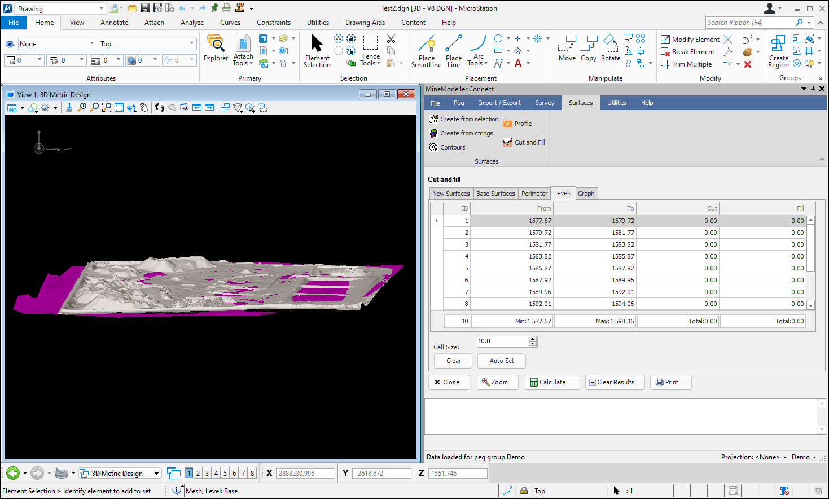Open the 3D Metric Design model dropdown
The width and height of the screenshot is (829, 499).
120,473
